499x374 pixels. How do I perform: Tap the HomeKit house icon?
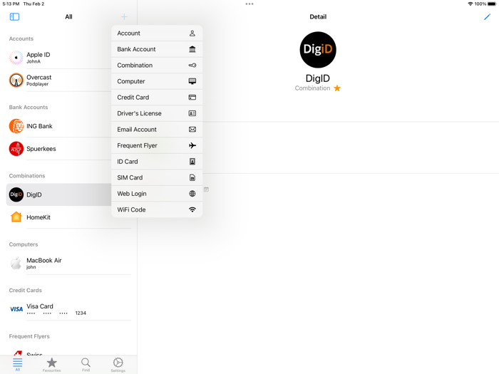point(16,217)
